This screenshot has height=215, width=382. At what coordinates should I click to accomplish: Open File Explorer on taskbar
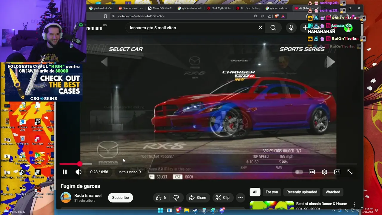pyautogui.click(x=187, y=211)
